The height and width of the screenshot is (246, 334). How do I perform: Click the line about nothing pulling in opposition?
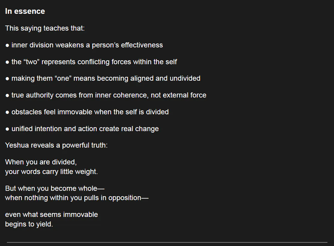[77, 198]
